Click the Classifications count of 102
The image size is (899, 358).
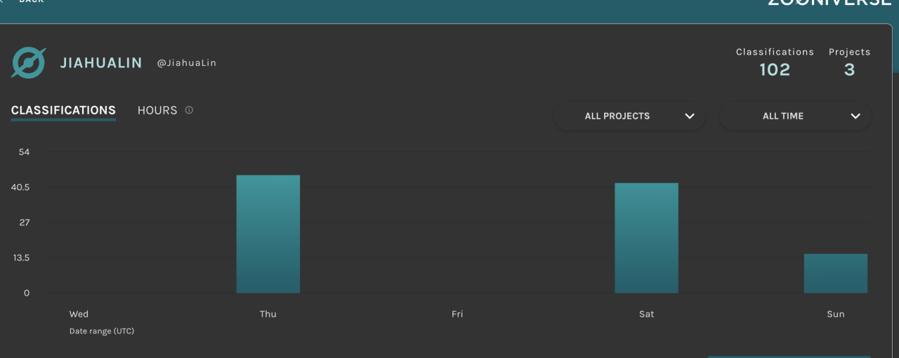(775, 69)
